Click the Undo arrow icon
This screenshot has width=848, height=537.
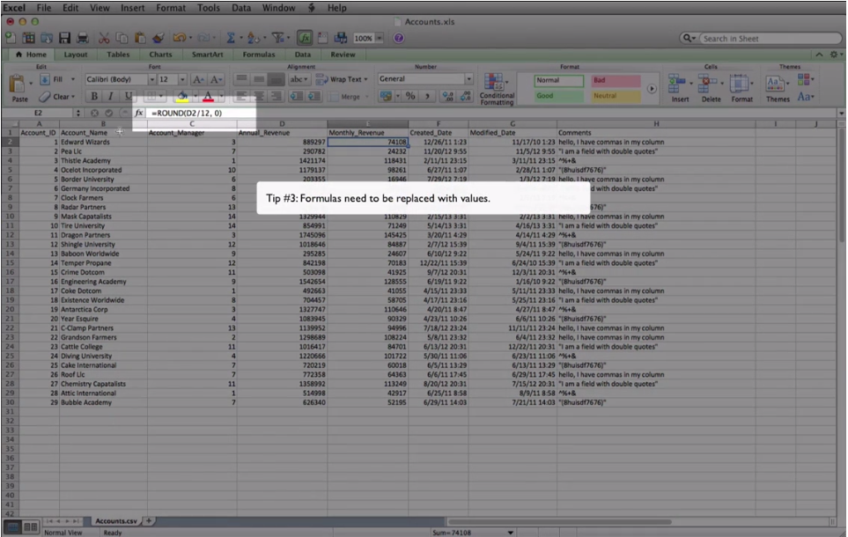click(x=179, y=38)
